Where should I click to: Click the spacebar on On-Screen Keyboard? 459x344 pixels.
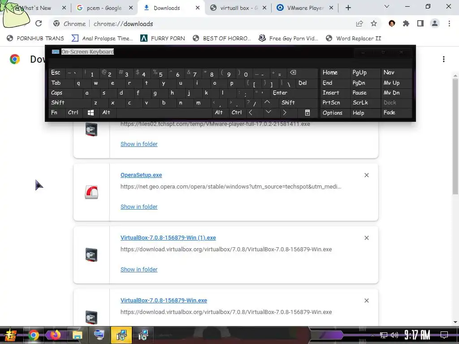(x=164, y=112)
